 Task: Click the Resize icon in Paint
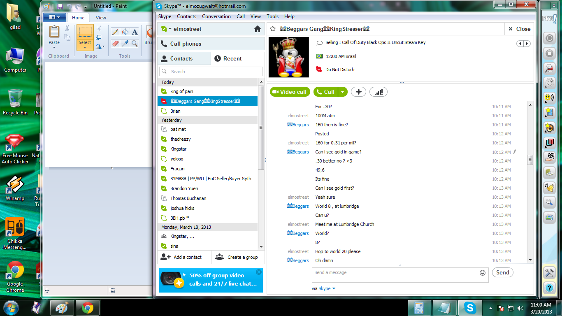point(99,37)
